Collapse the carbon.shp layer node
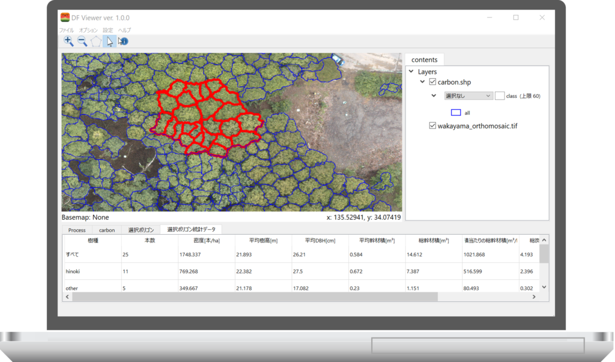This screenshot has height=362, width=615. [x=422, y=82]
